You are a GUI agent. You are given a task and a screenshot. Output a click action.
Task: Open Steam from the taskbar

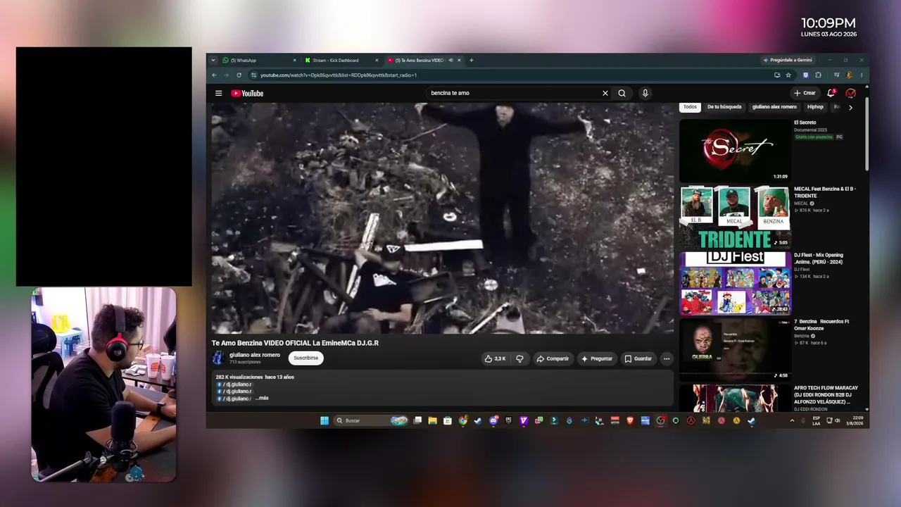(478, 420)
